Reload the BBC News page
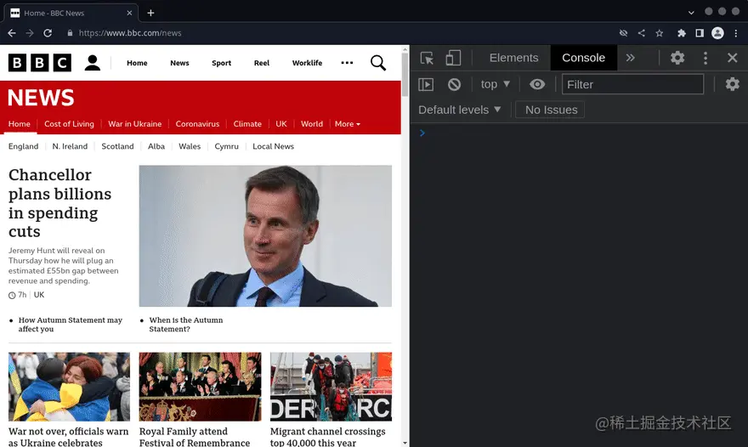This screenshot has width=748, height=447. click(x=48, y=33)
